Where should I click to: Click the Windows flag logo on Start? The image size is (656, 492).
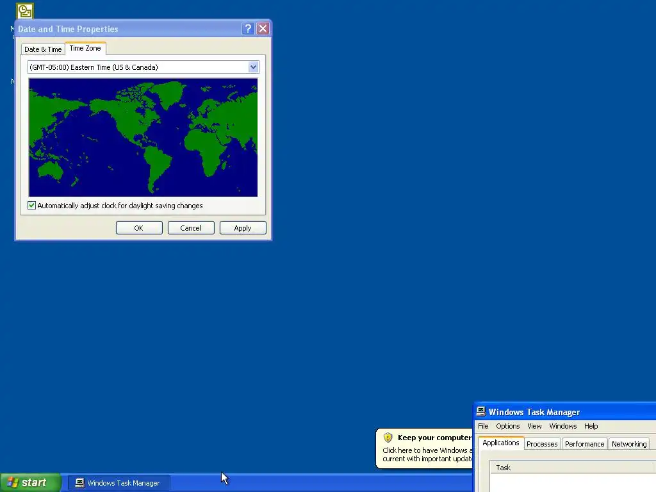[13, 482]
